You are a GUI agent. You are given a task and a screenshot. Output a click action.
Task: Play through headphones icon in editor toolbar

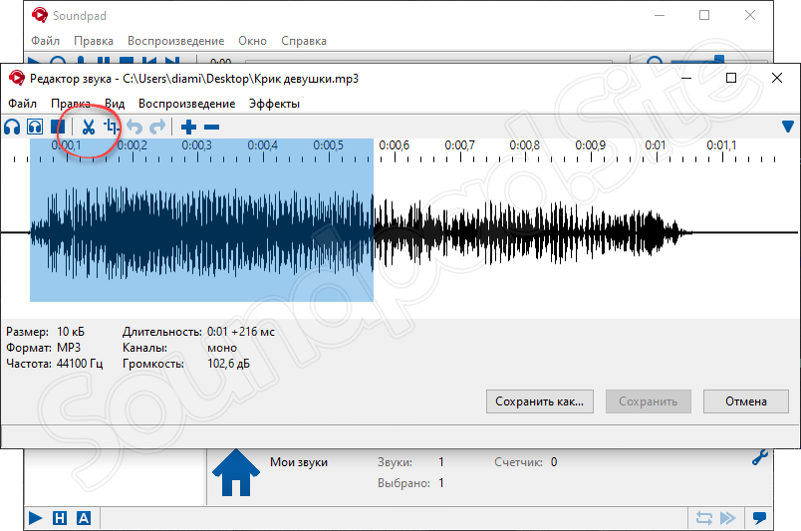12,127
